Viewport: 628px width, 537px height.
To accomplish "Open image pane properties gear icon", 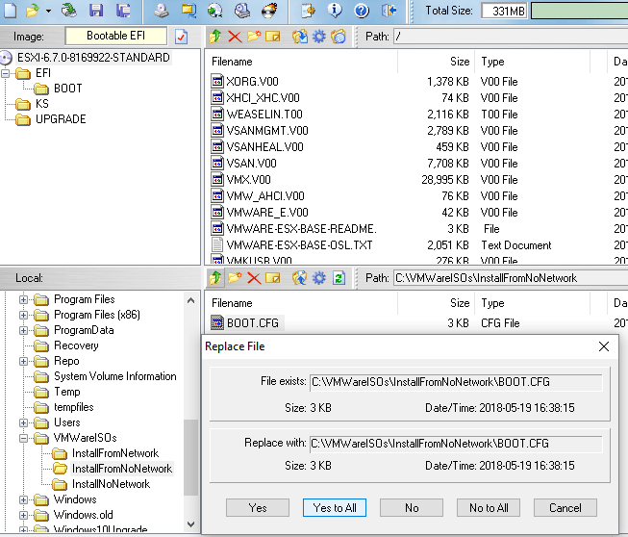I will coord(318,37).
